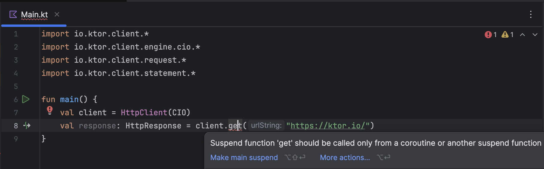
Task: Click the red error bulb quick-fix icon
Action: pos(50,110)
